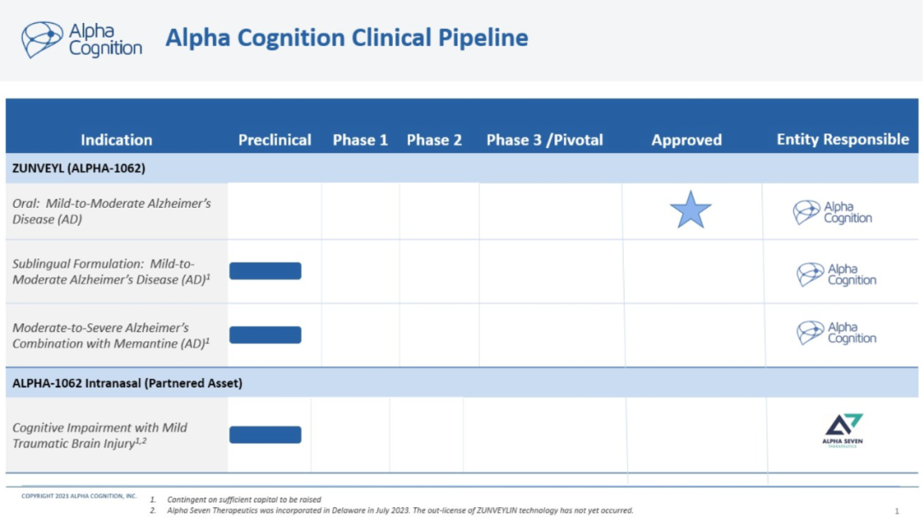Click Alpha Cognition logo in Oral AD row
Image resolution: width=924 pixels, height=526 pixels.
click(x=832, y=212)
